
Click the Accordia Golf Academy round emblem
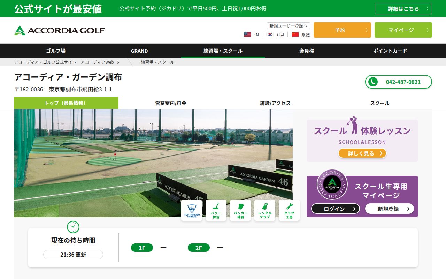click(332, 184)
